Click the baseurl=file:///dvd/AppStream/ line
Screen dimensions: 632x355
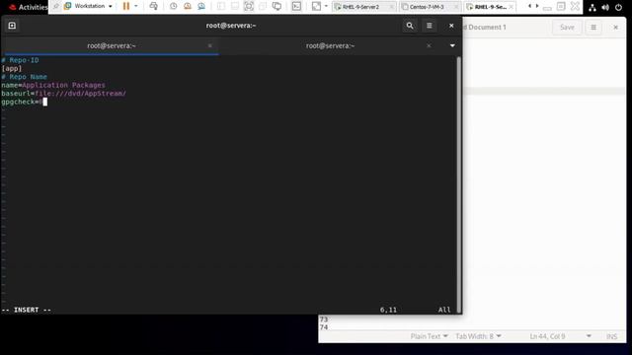(x=63, y=94)
